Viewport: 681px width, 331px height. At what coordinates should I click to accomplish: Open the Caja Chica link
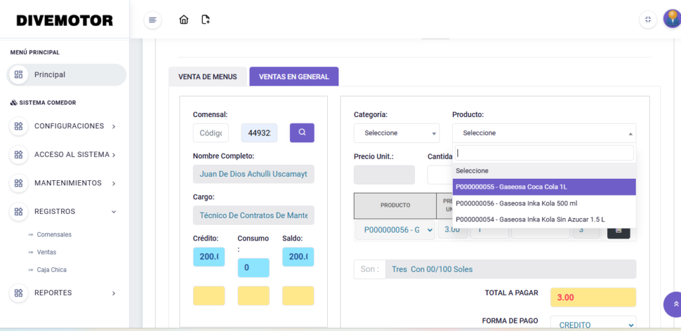[51, 270]
